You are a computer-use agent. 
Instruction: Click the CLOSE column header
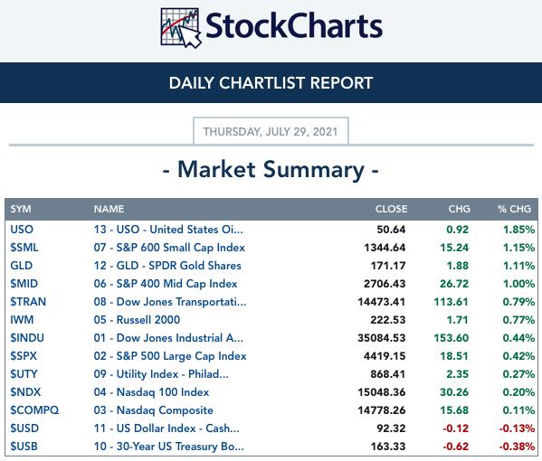tap(391, 209)
